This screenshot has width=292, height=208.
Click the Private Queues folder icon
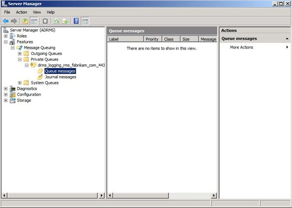(x=26, y=59)
